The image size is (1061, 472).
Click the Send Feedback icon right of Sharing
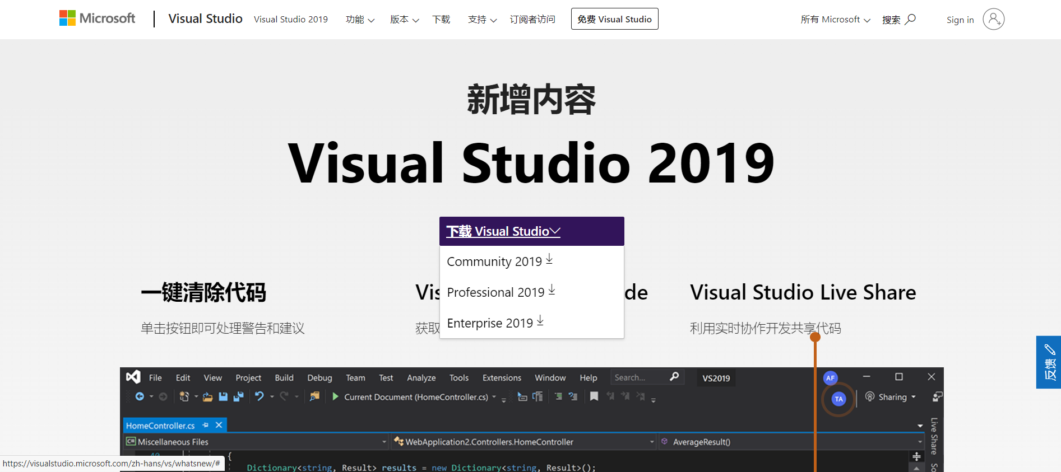[937, 396]
